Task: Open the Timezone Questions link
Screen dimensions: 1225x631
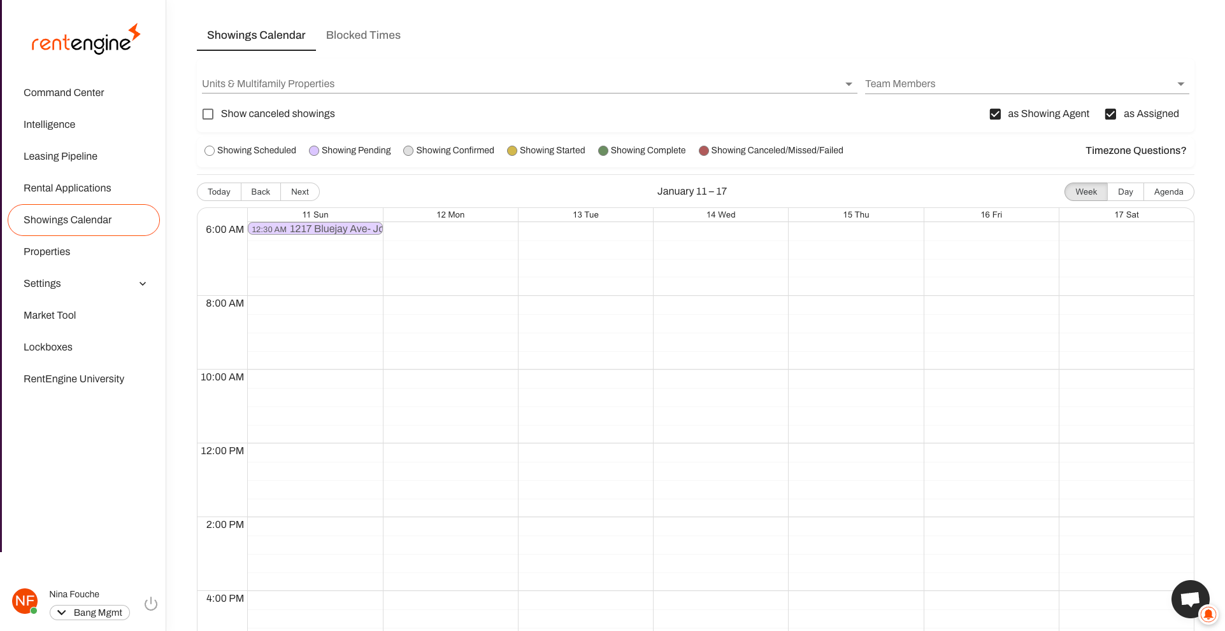Action: tap(1135, 151)
